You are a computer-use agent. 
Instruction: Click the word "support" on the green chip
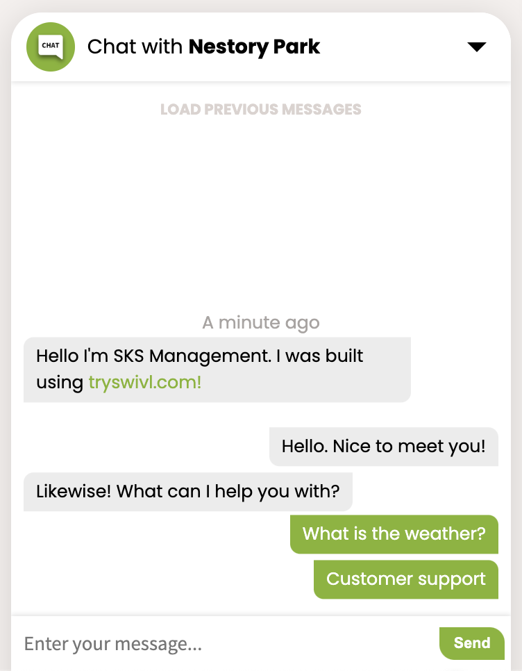(x=451, y=580)
